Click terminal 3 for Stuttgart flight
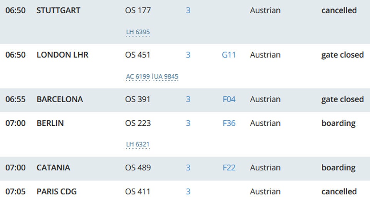This screenshot has height=200, width=370. 188,10
